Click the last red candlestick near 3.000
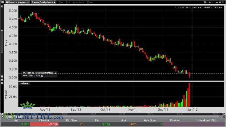 pos(189,75)
